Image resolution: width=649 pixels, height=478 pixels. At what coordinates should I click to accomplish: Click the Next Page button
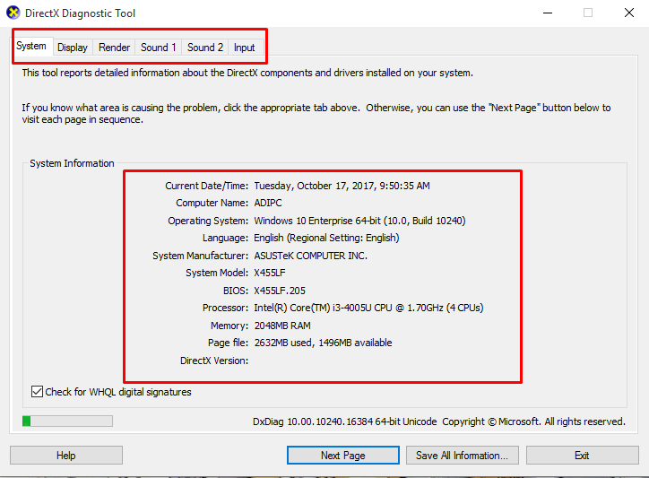coord(343,456)
